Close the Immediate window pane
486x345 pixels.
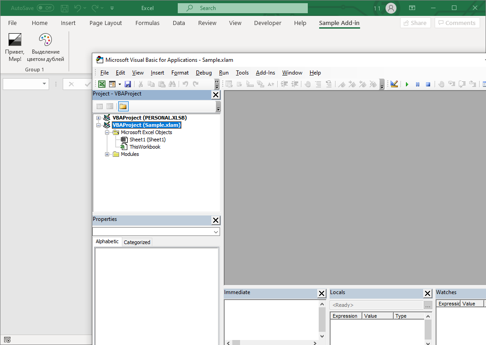click(322, 293)
